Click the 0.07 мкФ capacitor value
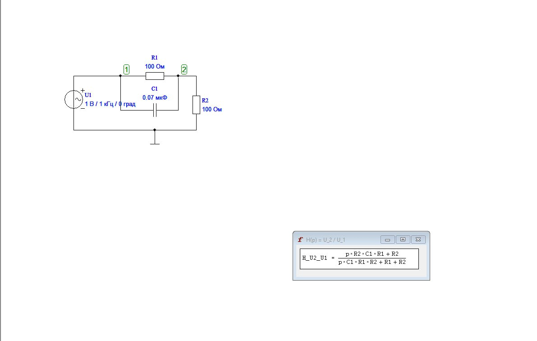537x341 pixels. [155, 98]
